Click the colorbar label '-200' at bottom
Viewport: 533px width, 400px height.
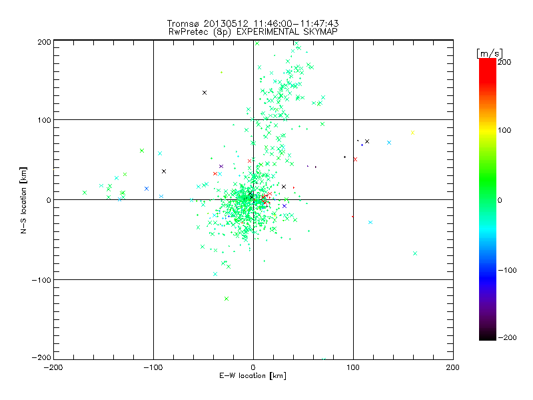coord(507,337)
